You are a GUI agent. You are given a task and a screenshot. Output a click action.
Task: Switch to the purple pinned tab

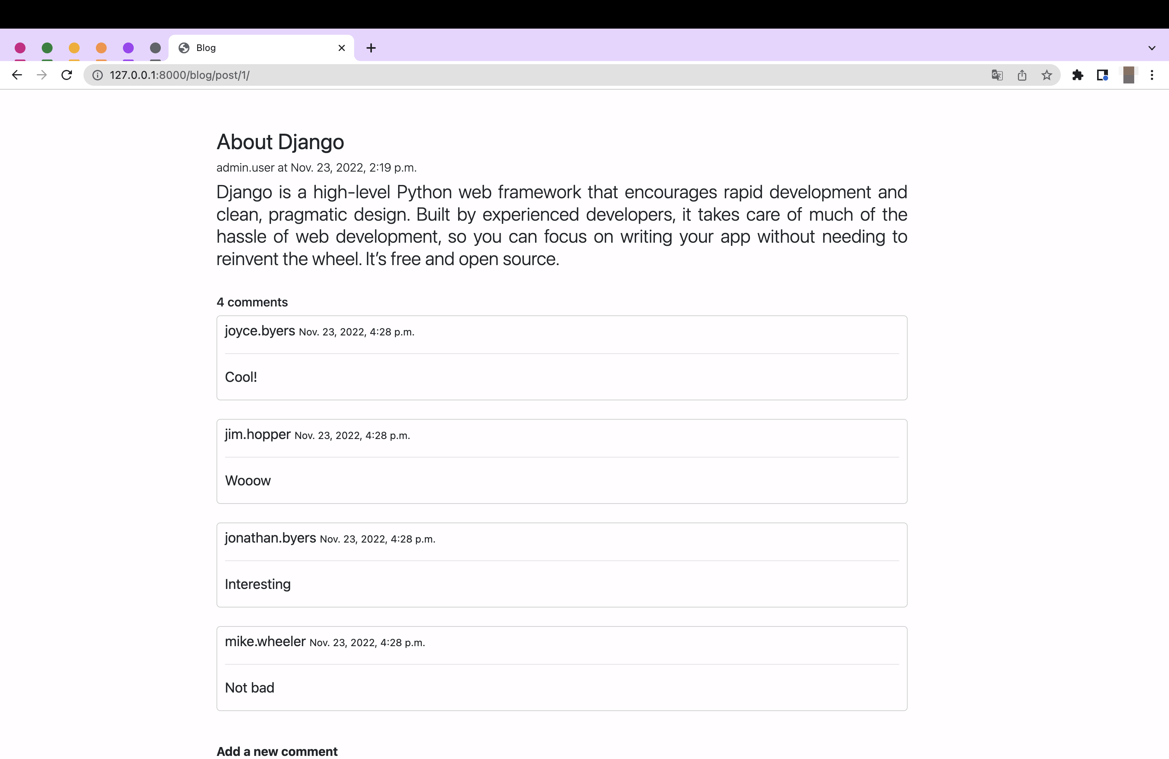tap(128, 48)
